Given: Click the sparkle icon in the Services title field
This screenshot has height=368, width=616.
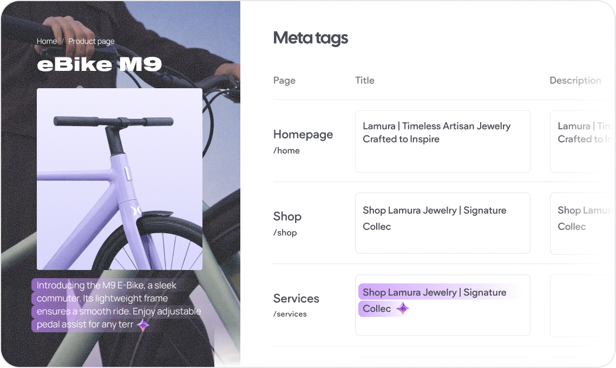Looking at the screenshot, I should click(x=402, y=308).
